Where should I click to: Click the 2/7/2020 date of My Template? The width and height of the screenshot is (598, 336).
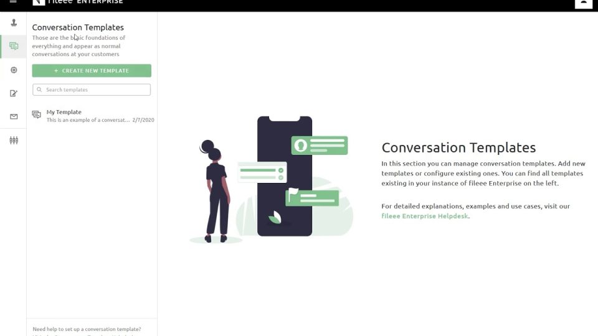click(143, 120)
